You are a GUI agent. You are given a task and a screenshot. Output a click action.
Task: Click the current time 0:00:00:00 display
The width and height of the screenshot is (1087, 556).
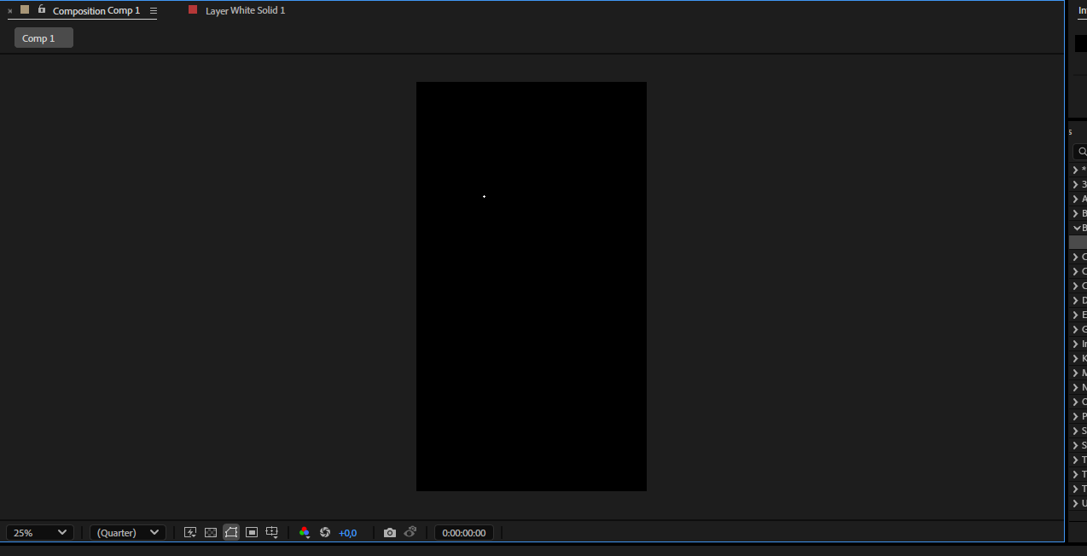pos(464,532)
